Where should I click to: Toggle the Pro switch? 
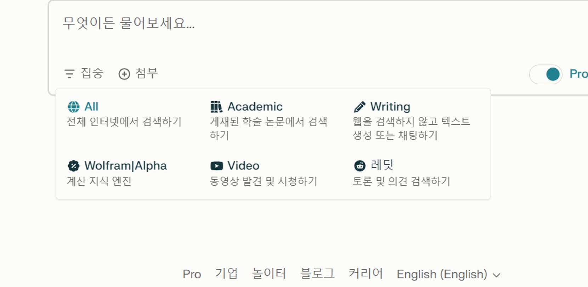pos(545,74)
